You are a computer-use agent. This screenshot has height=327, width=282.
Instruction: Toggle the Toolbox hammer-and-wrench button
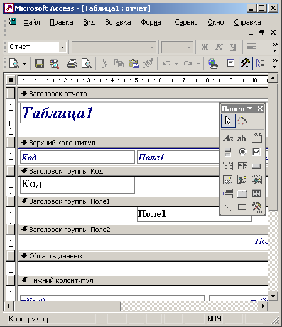246,64
